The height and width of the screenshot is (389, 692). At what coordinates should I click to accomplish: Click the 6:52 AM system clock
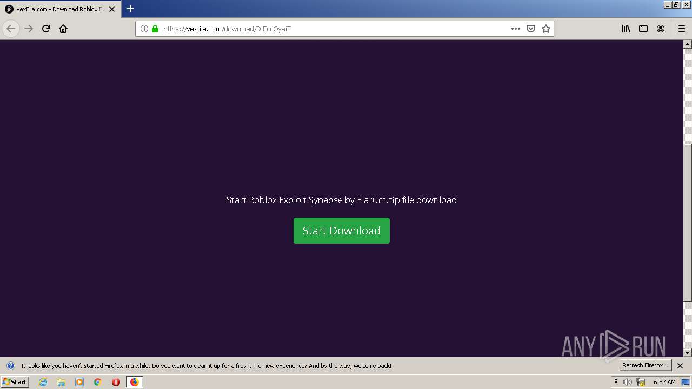pyautogui.click(x=664, y=382)
